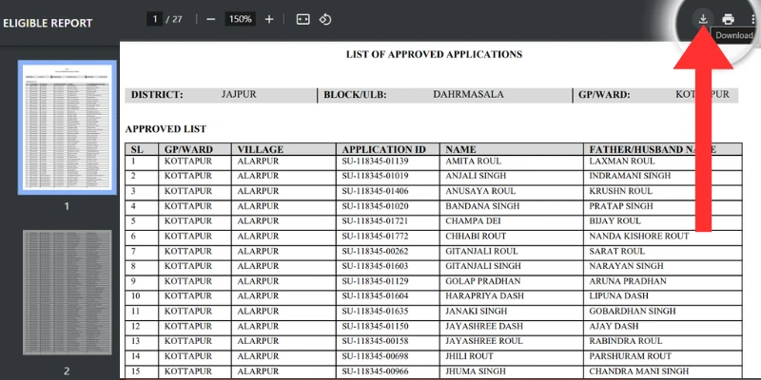This screenshot has height=380, width=761.
Task: Select the page 1 thumbnail
Action: [x=68, y=127]
